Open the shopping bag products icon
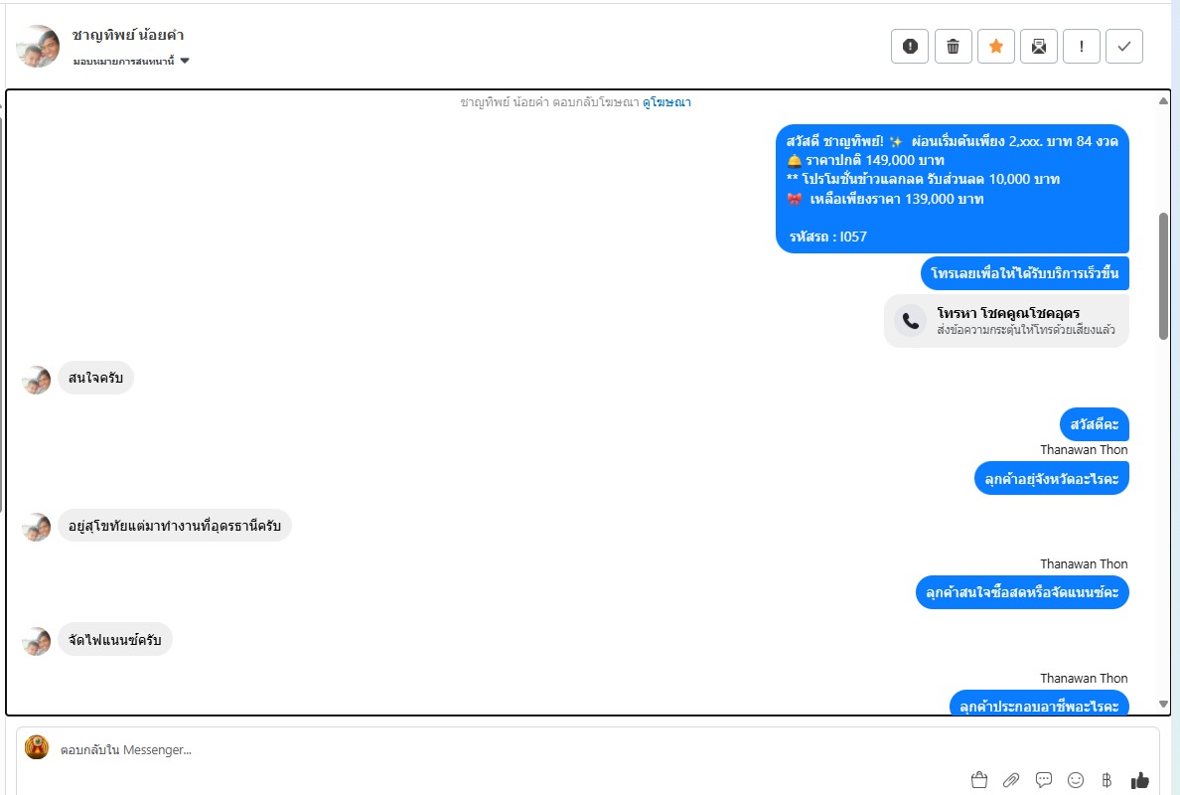The height and width of the screenshot is (795, 1180). (979, 780)
